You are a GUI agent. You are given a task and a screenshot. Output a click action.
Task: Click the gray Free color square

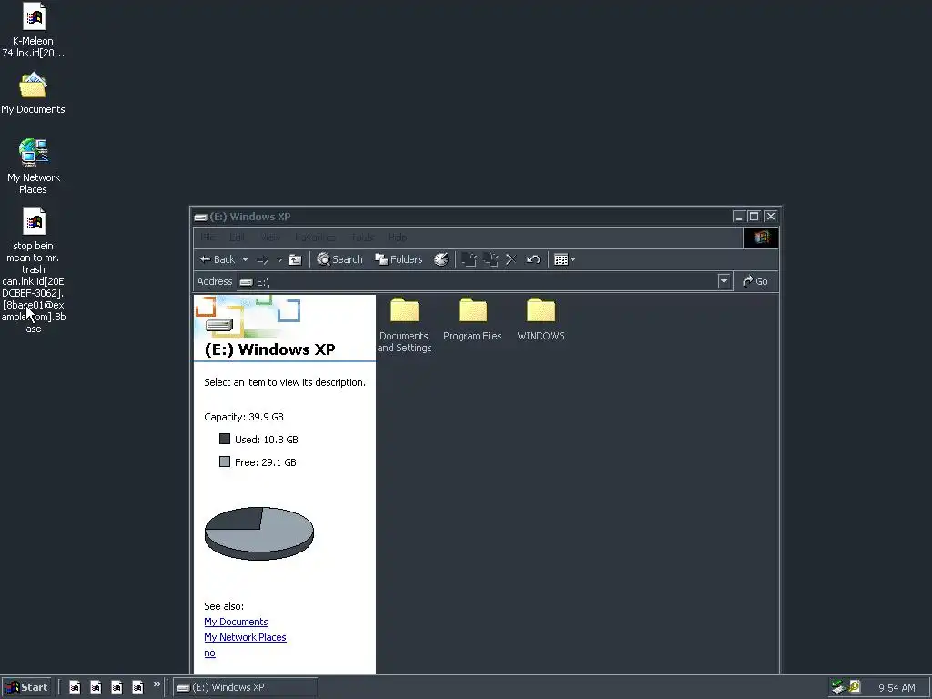(x=225, y=461)
